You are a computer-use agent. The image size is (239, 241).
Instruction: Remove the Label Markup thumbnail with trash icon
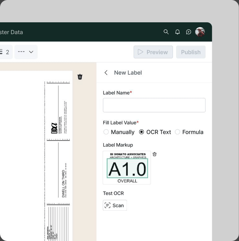[154, 154]
